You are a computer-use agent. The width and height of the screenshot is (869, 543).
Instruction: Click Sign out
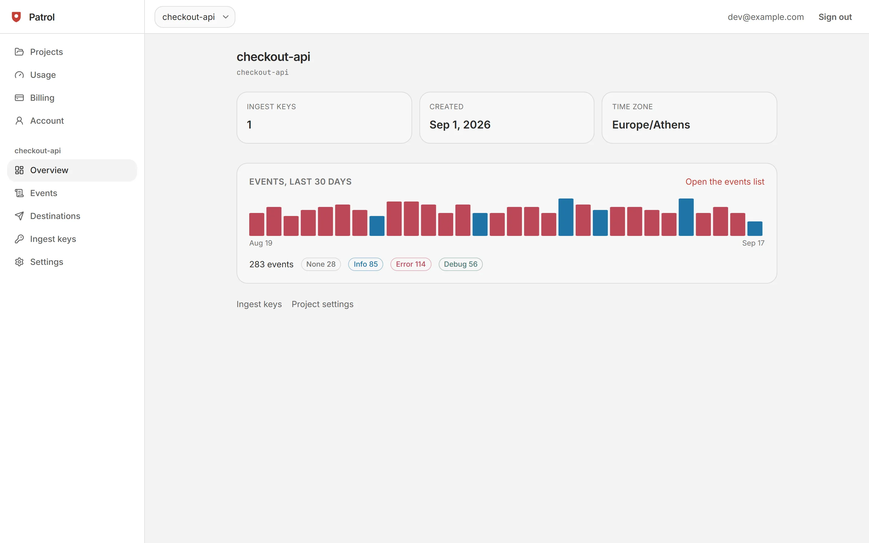[x=835, y=17]
